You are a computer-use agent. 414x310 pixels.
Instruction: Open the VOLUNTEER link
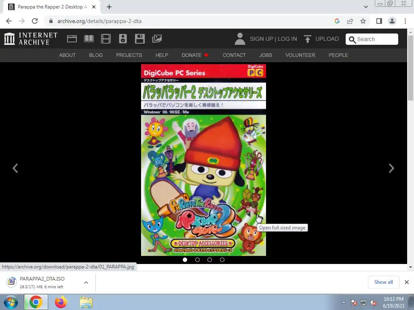click(x=300, y=55)
